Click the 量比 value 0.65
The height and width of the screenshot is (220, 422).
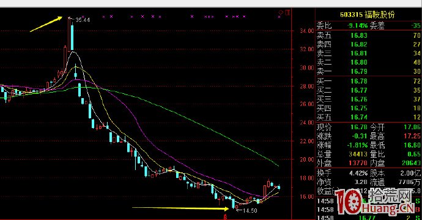click(414, 154)
